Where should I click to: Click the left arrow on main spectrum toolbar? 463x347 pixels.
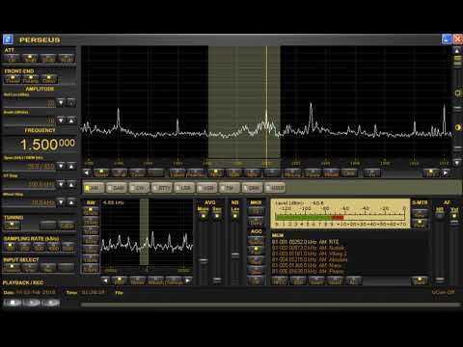(x=87, y=173)
